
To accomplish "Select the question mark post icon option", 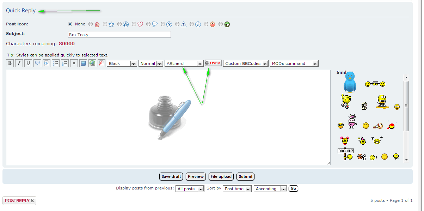I will (x=163, y=24).
